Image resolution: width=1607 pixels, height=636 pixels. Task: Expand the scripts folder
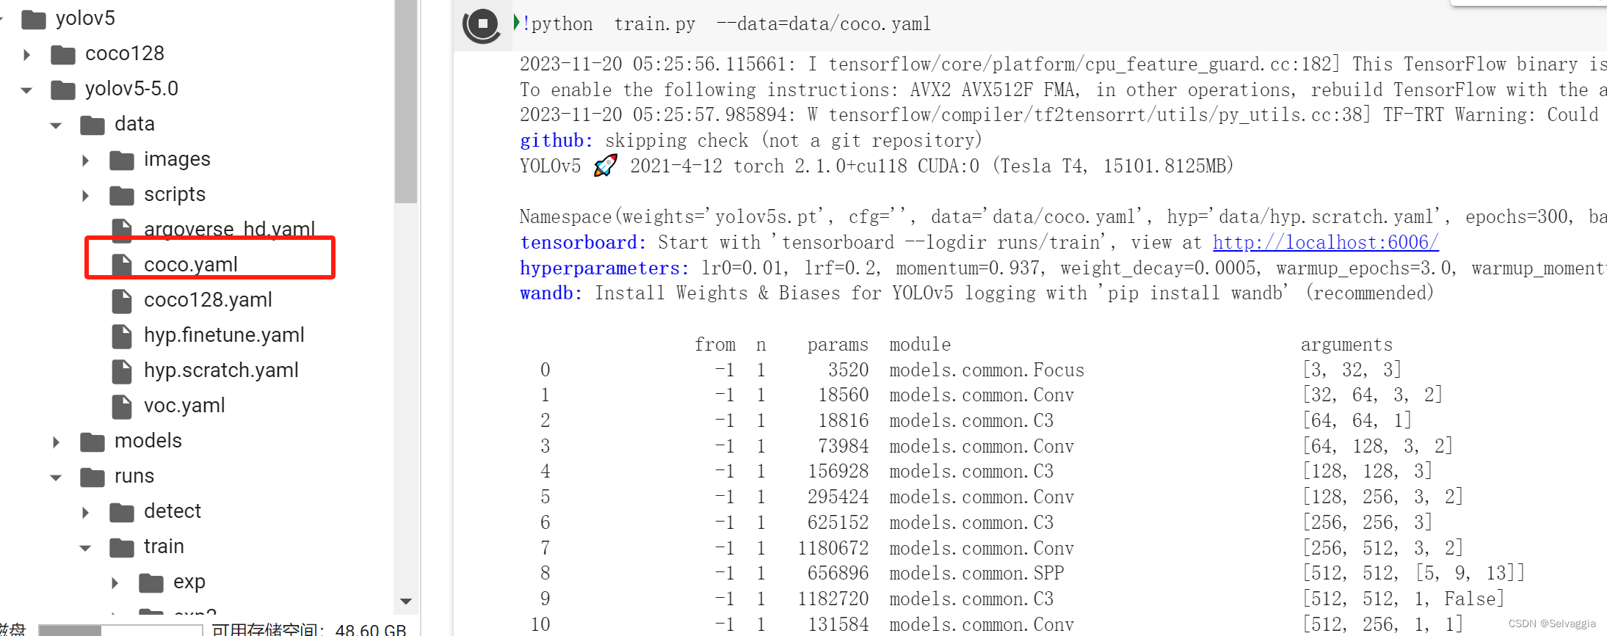pos(86,195)
